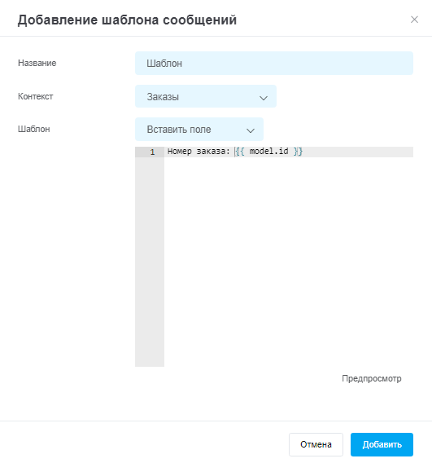Image resolution: width=432 pixels, height=463 pixels.
Task: Click the empty area of the code editor
Action: click(289, 262)
